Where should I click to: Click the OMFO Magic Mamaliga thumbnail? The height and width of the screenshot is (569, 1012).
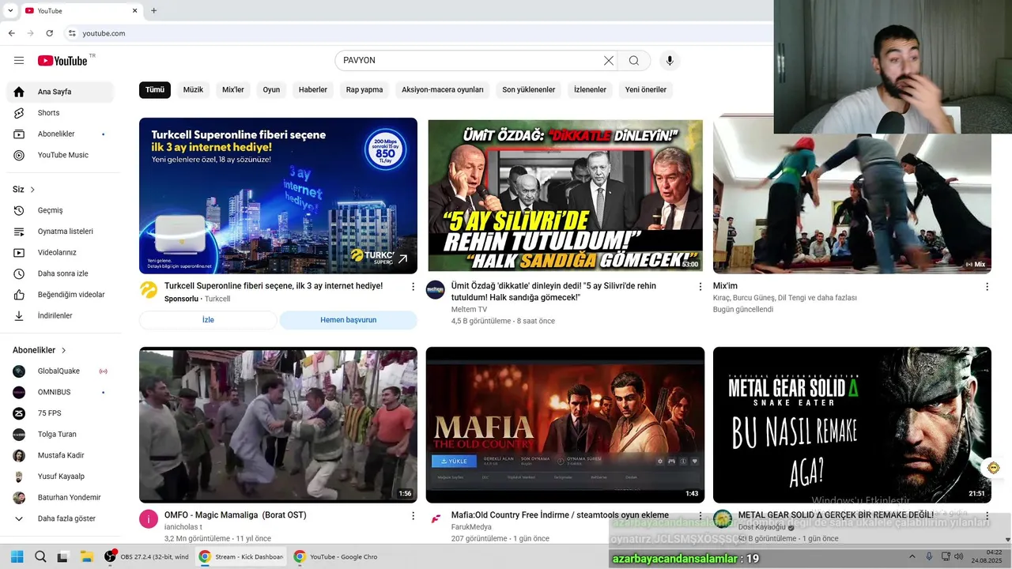[x=278, y=425]
